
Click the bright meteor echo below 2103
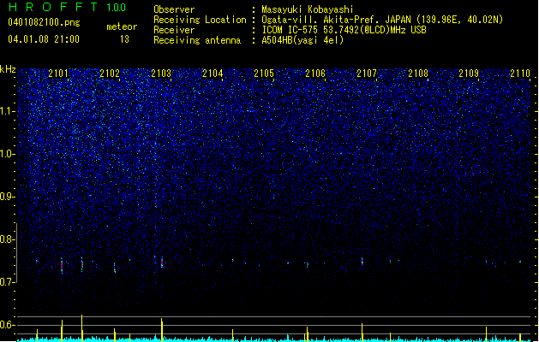coord(162,262)
